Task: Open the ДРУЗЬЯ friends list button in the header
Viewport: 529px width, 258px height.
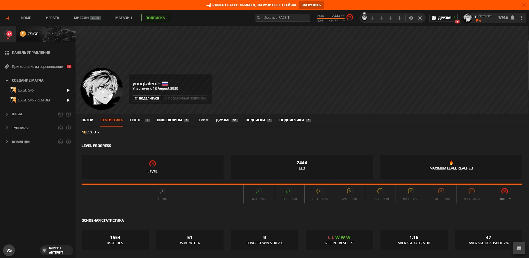Action: click(x=444, y=18)
